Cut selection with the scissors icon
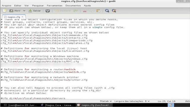 (85, 11)
